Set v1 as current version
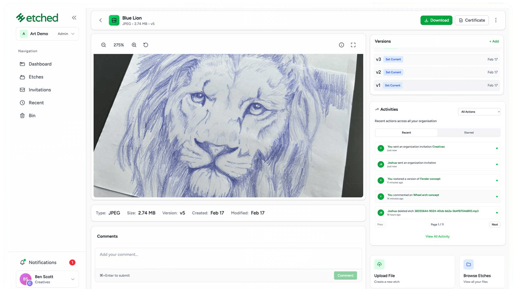This screenshot has height=289, width=516. pyautogui.click(x=393, y=85)
